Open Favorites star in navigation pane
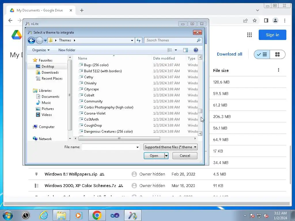This screenshot has height=221, width=295. pyautogui.click(x=35, y=60)
